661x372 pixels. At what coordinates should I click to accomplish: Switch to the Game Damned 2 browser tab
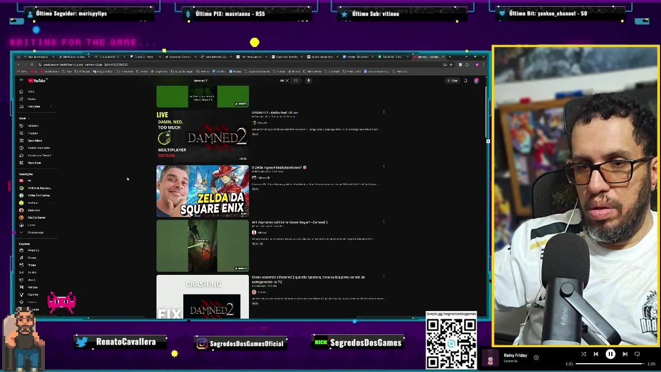click(216, 57)
